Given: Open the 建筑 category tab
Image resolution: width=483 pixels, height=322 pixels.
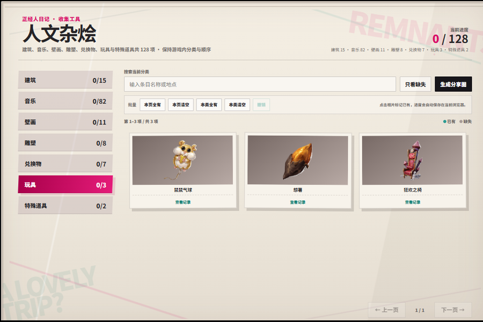Looking at the screenshot, I should pos(65,80).
